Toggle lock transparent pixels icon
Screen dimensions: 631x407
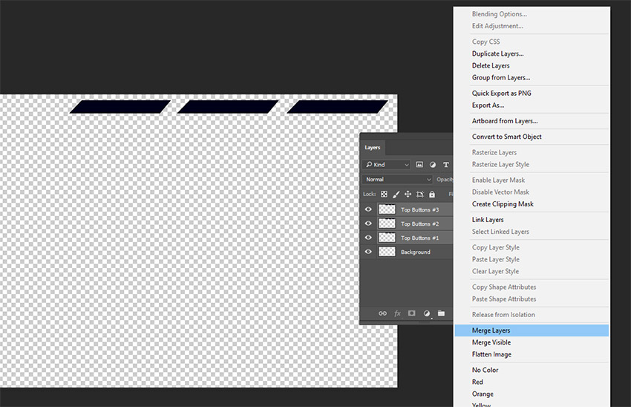point(384,194)
